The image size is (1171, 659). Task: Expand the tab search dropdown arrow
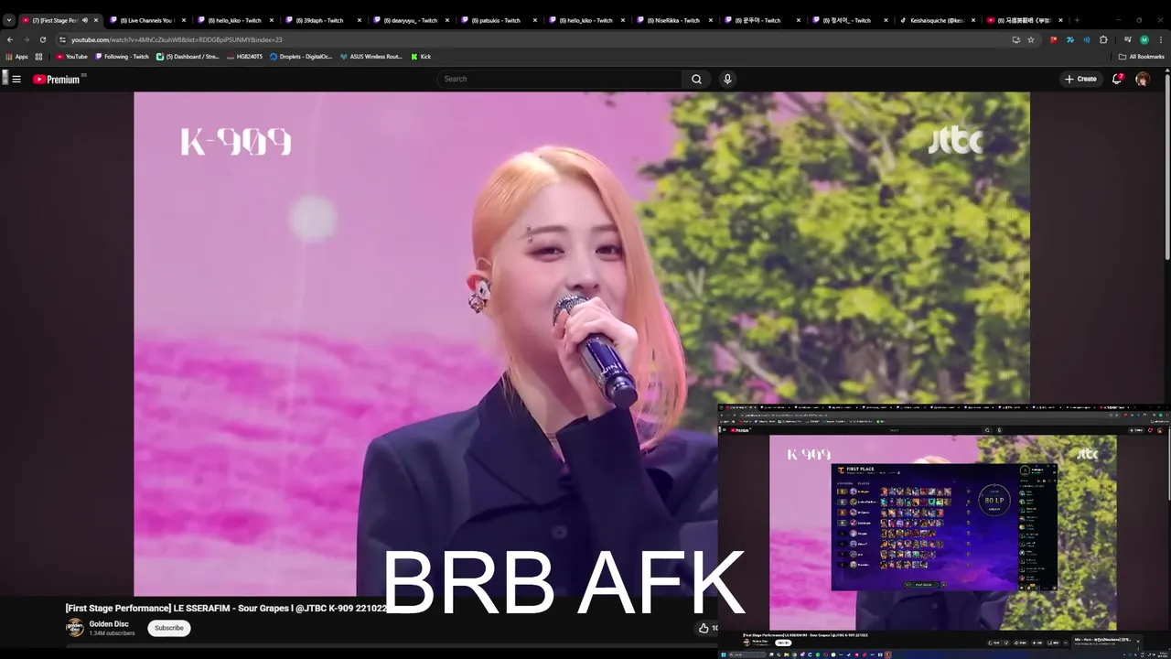[x=8, y=20]
